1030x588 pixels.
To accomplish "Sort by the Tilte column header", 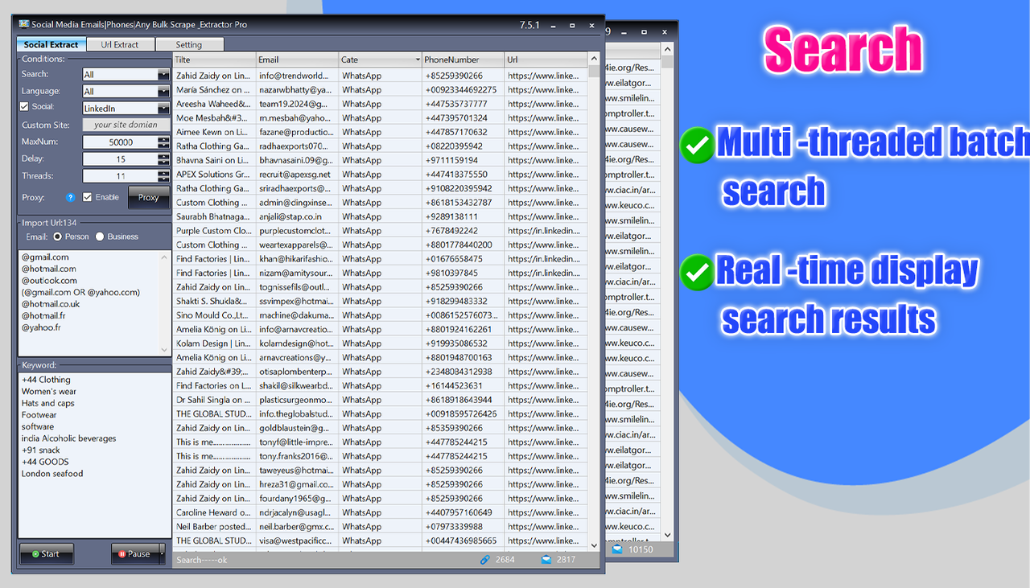I will click(214, 60).
